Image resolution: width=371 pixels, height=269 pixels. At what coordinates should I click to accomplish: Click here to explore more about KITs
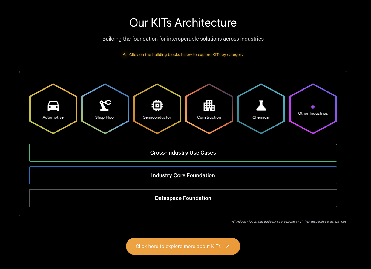pyautogui.click(x=178, y=246)
